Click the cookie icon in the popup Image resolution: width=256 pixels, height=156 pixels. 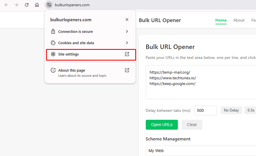[53, 43]
